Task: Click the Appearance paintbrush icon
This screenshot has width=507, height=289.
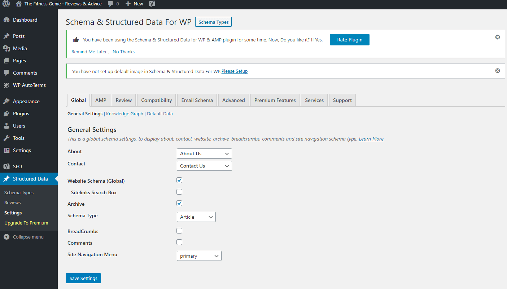Action: (6, 101)
